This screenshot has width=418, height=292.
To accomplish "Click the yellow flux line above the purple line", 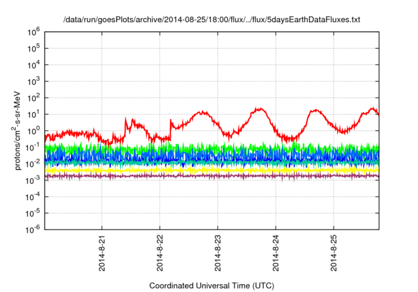I will tap(212, 170).
